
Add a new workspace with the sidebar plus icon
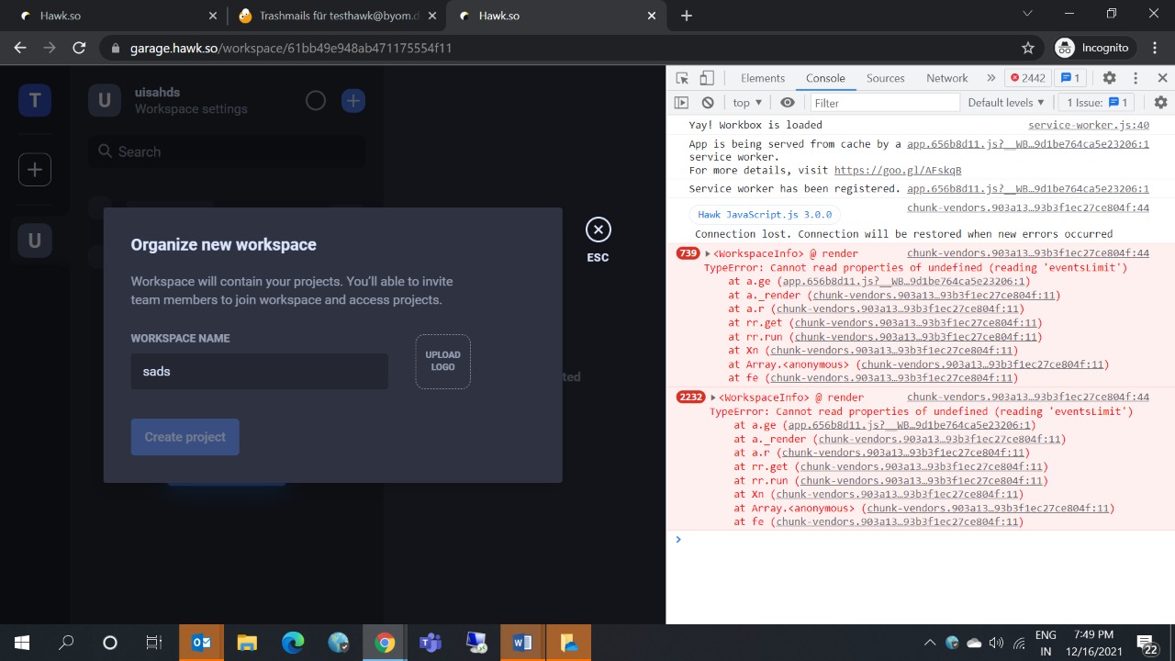click(x=34, y=169)
